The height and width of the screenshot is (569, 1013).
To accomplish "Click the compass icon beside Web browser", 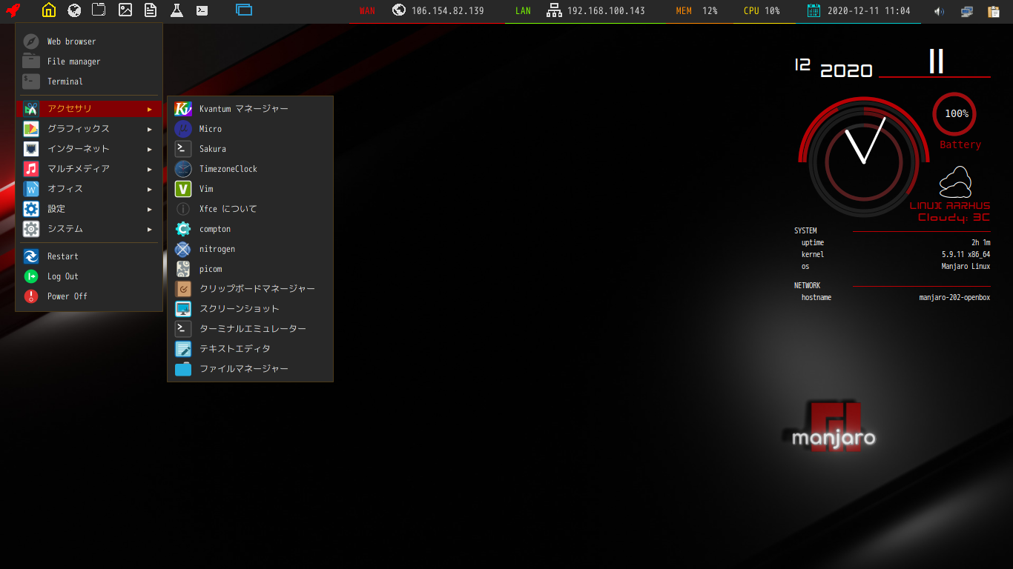I will point(31,41).
